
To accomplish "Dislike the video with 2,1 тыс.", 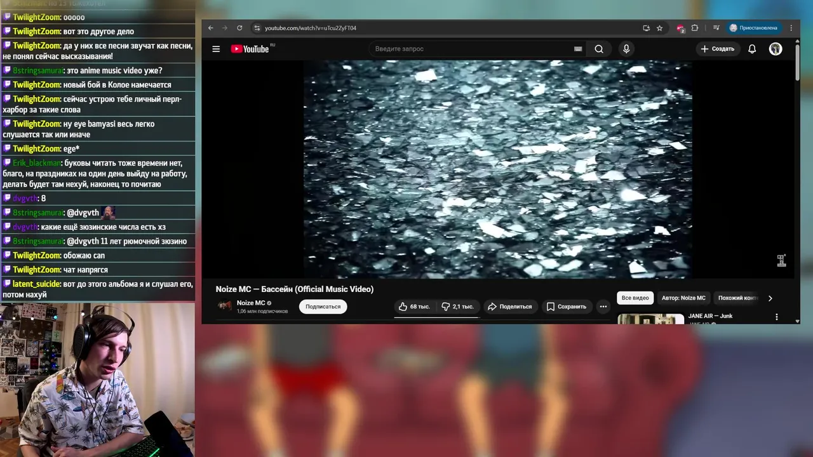I will click(x=457, y=307).
